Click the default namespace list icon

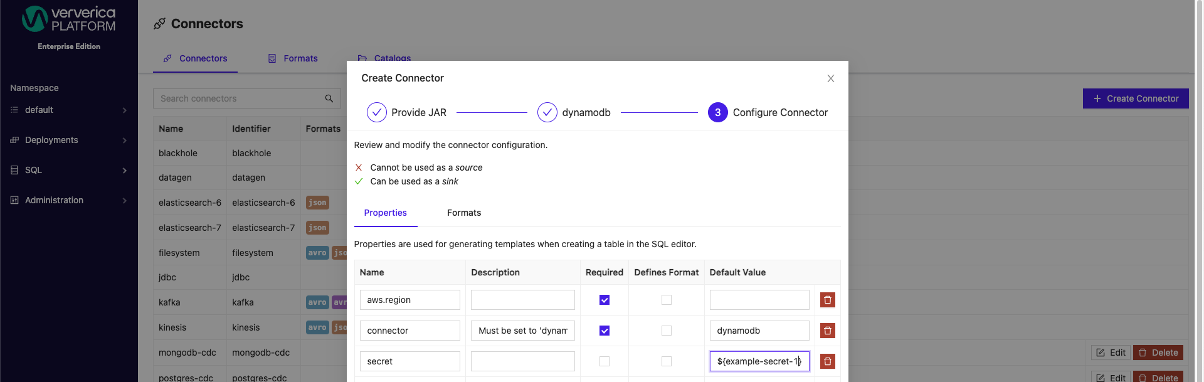click(14, 110)
